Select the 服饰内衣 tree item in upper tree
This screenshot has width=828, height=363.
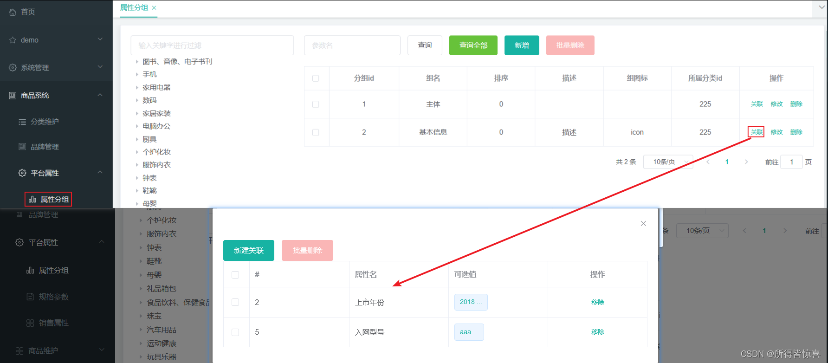tap(156, 165)
